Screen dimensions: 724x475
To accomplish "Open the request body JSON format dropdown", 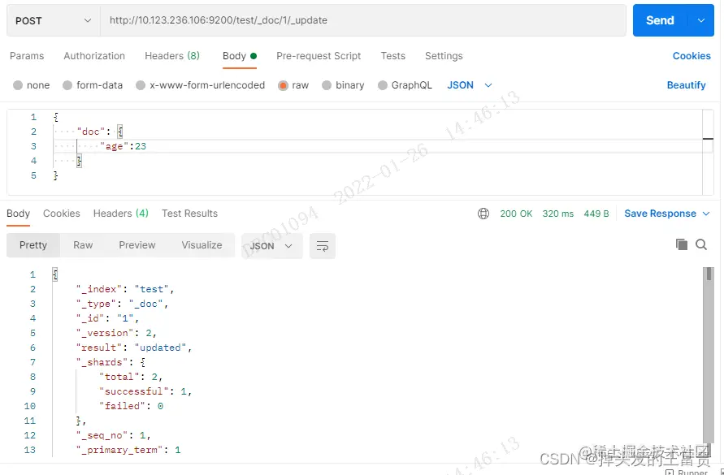I will (x=470, y=85).
